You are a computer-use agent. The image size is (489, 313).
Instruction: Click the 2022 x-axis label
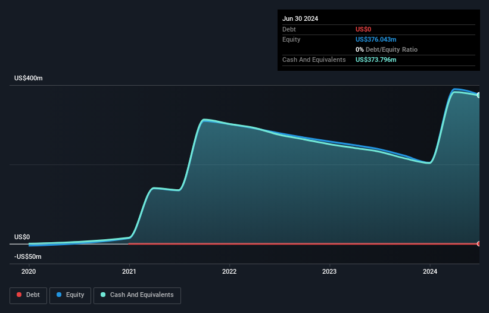coord(229,271)
